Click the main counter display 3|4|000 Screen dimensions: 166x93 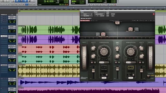(x=49, y=2)
